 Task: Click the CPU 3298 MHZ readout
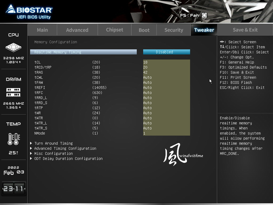(x=13, y=58)
